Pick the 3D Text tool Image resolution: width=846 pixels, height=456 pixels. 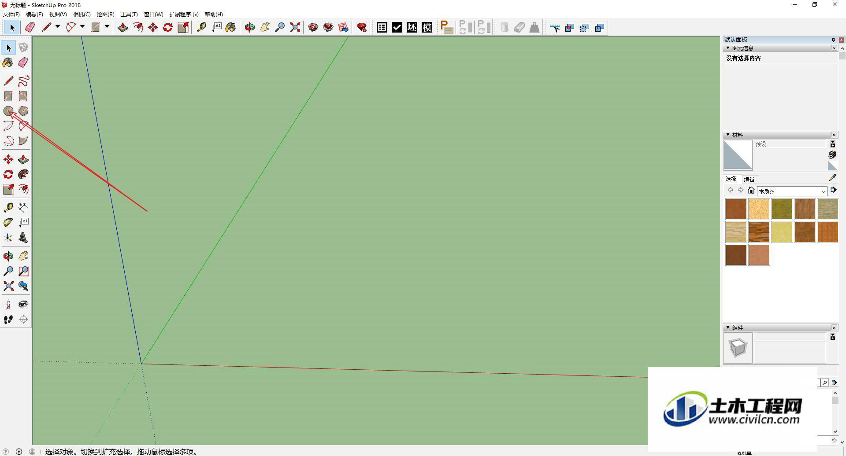click(23, 238)
